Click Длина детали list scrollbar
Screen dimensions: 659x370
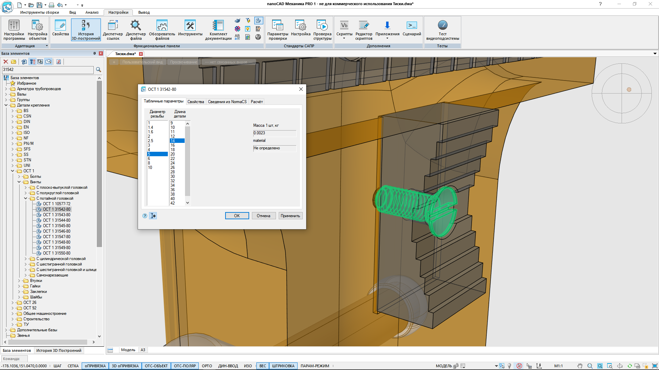(187, 161)
